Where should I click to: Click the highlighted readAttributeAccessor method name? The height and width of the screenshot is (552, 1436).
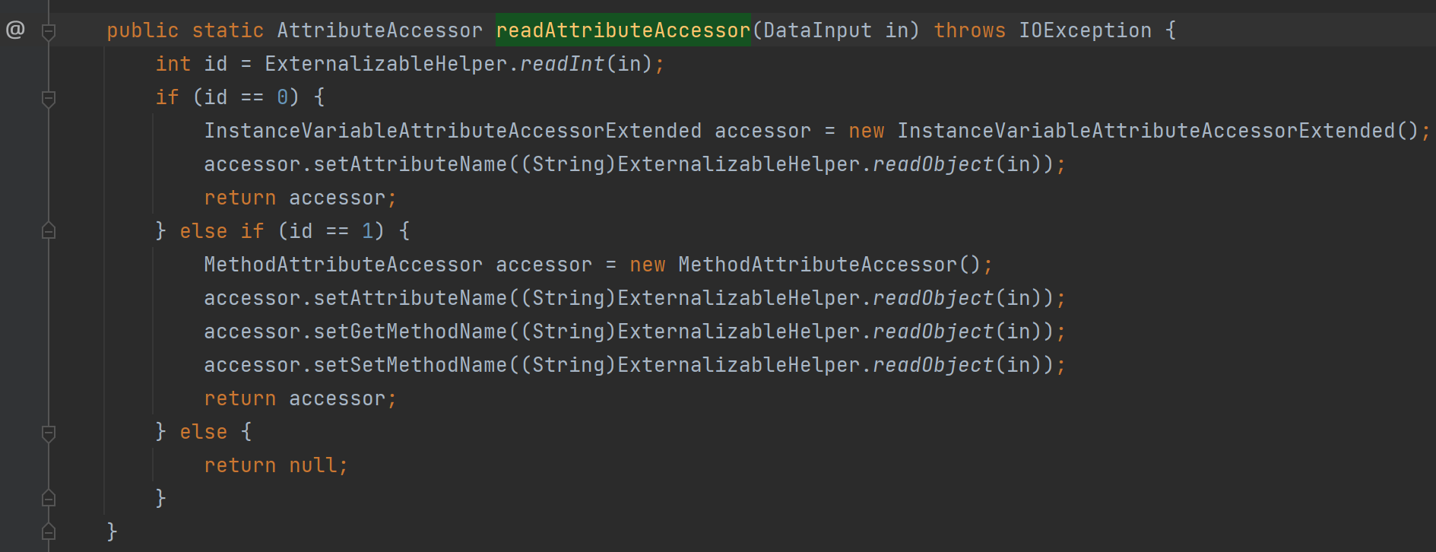(x=623, y=30)
